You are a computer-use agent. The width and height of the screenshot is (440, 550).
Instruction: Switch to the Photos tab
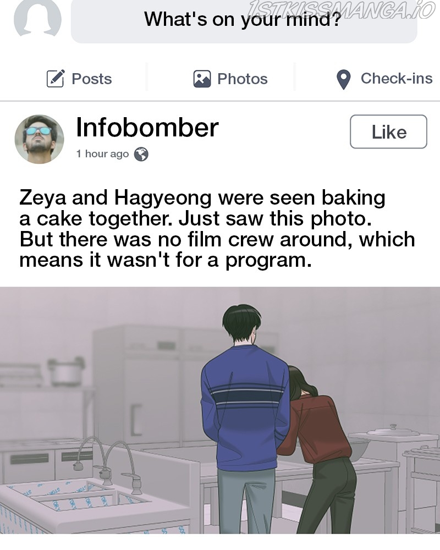[230, 79]
